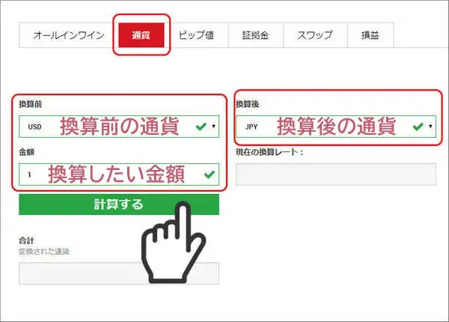The height and width of the screenshot is (322, 449).
Task: Click the 合計 converted currency result field
Action: pyautogui.click(x=119, y=273)
